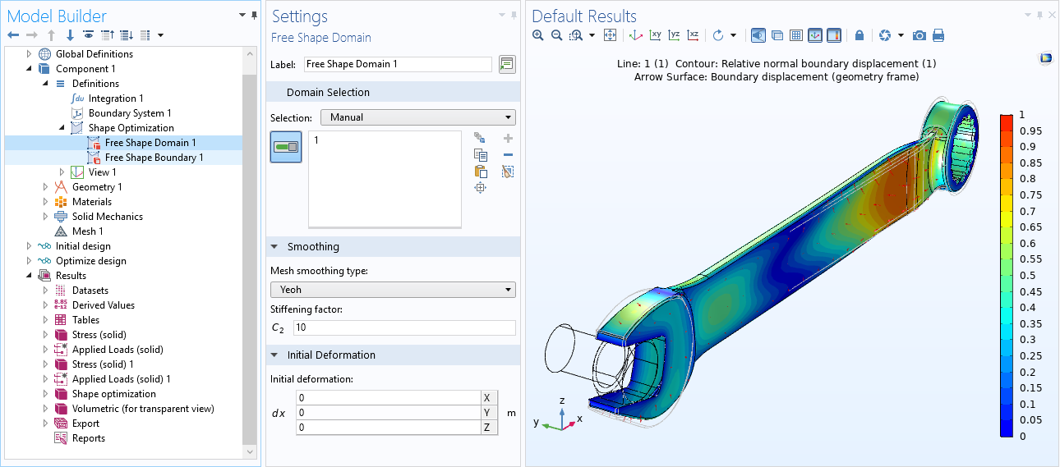Switch to the XY plane view
Viewport: 1060px width, 467px height.
coord(655,35)
